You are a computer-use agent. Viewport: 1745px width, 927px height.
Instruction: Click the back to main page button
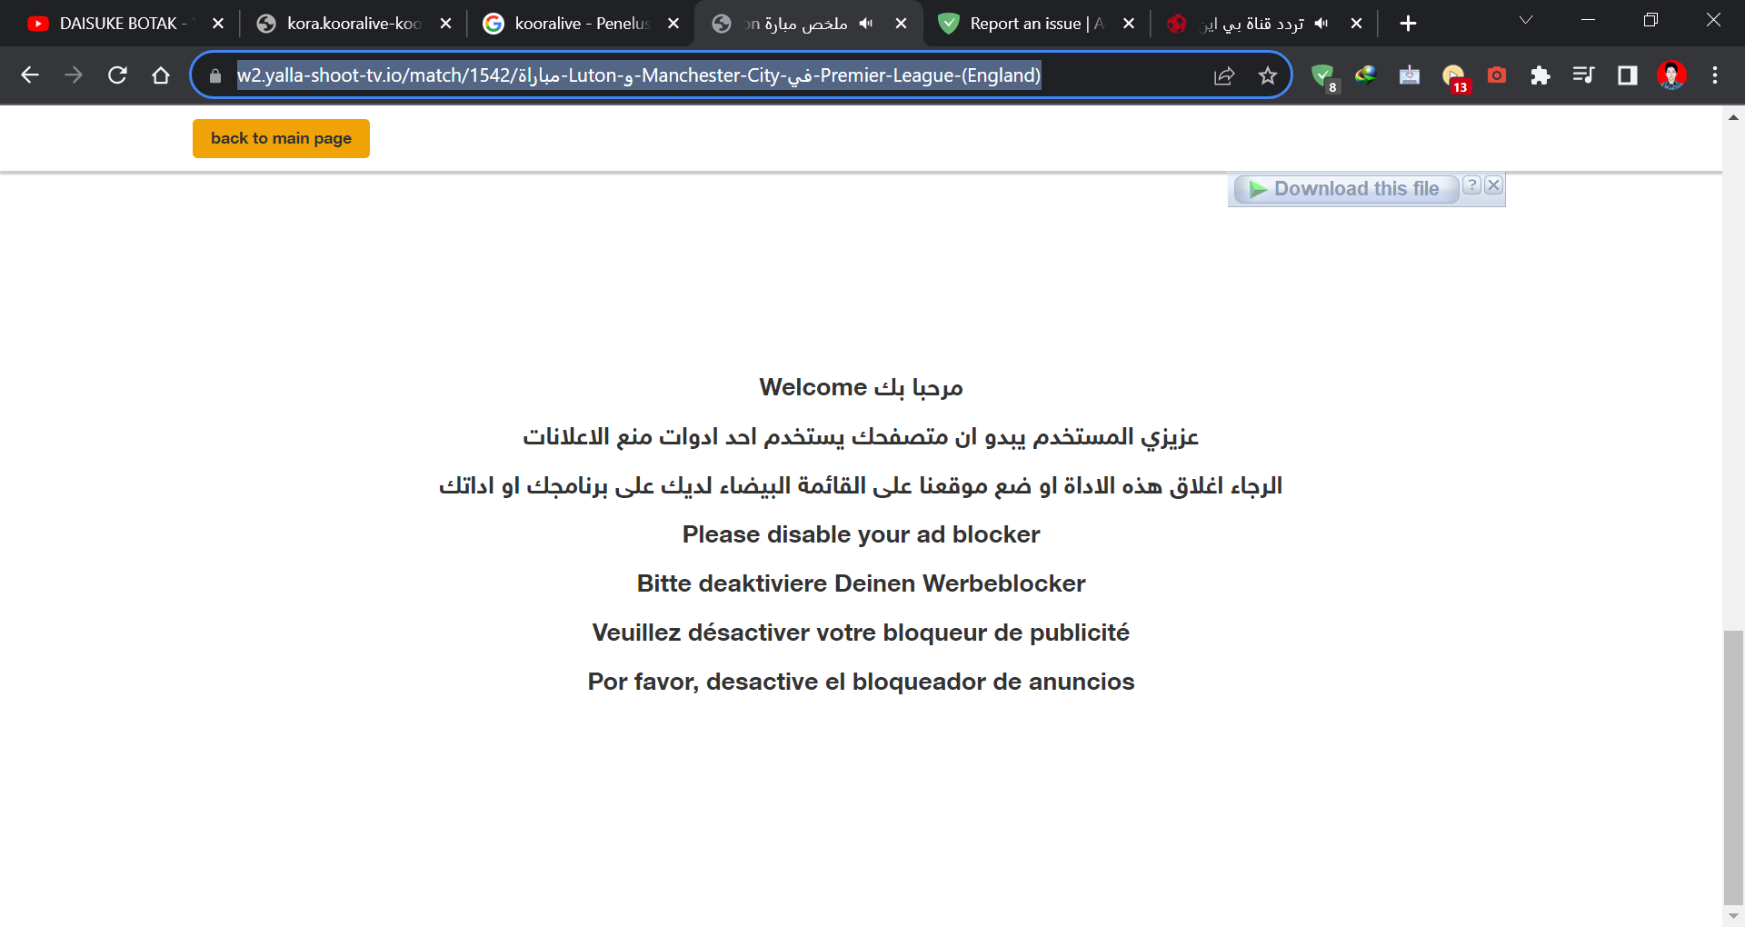point(280,138)
